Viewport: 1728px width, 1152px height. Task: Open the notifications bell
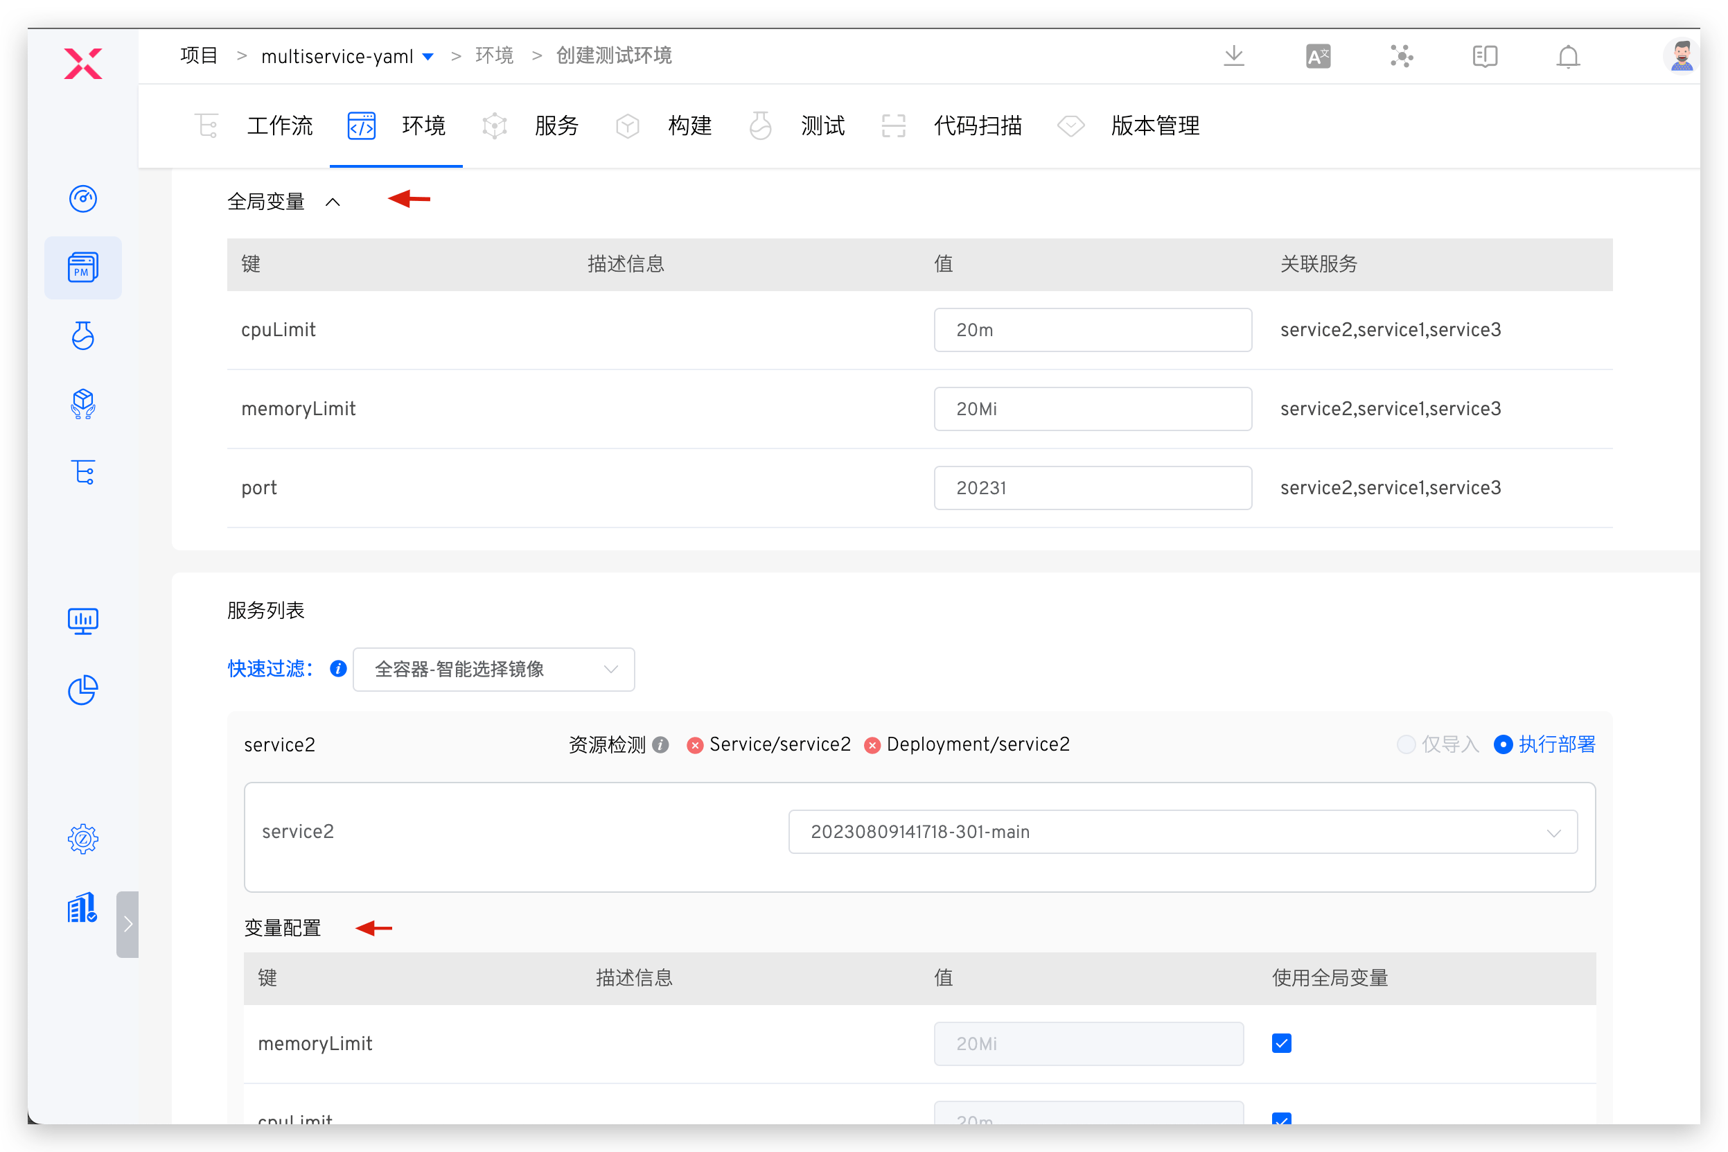(x=1567, y=56)
